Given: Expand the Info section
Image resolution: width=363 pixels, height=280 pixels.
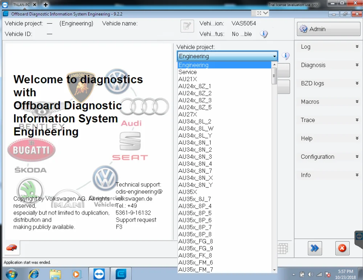Looking at the screenshot, I should point(329,175).
